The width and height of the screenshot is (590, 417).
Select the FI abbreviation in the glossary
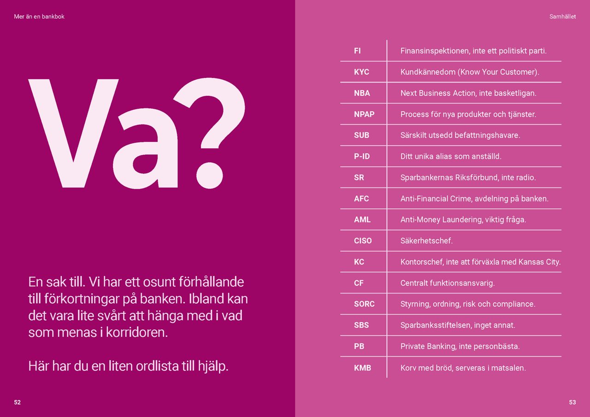357,51
